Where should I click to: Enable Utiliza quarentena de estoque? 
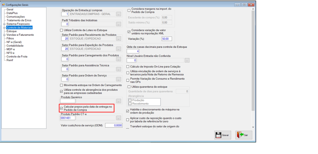tap(129, 87)
